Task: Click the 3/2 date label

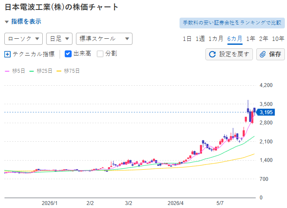Action: pos(129,203)
